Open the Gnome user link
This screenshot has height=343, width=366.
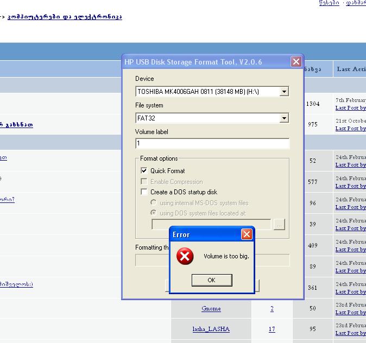click(x=211, y=308)
